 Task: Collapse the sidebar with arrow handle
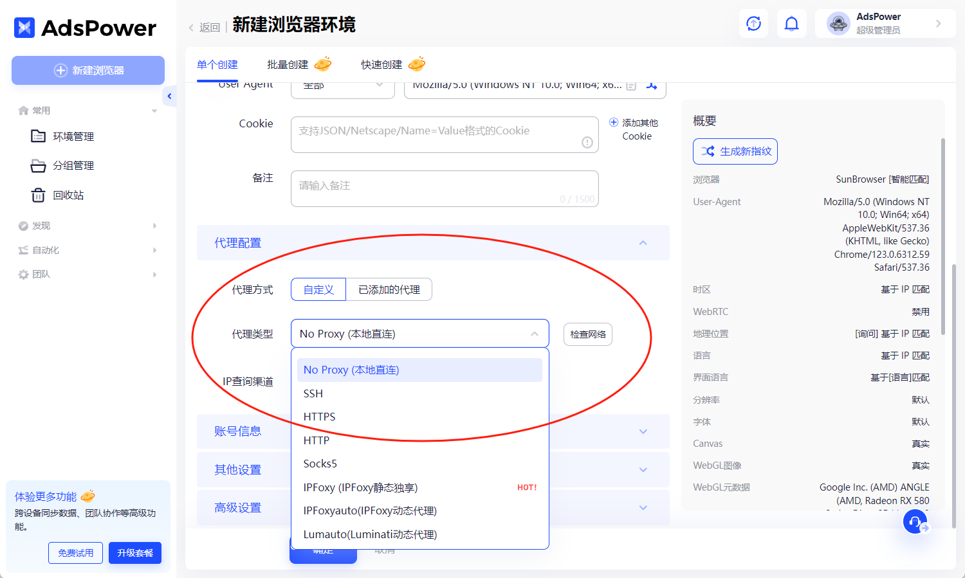pyautogui.click(x=169, y=96)
